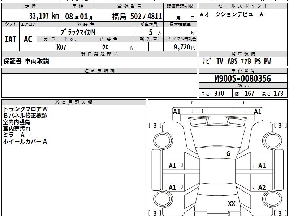Click the left front door A1 mark

point(172,166)
